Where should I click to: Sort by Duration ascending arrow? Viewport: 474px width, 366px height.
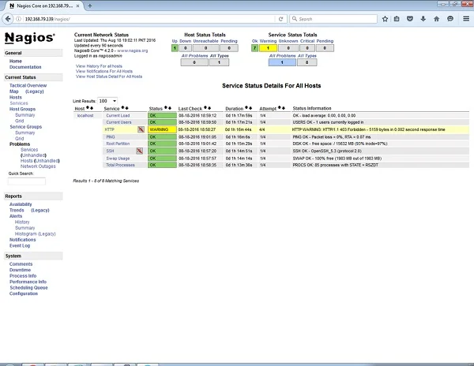coord(246,108)
